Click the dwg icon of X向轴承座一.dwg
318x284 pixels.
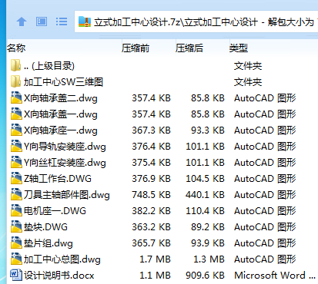click(16, 130)
